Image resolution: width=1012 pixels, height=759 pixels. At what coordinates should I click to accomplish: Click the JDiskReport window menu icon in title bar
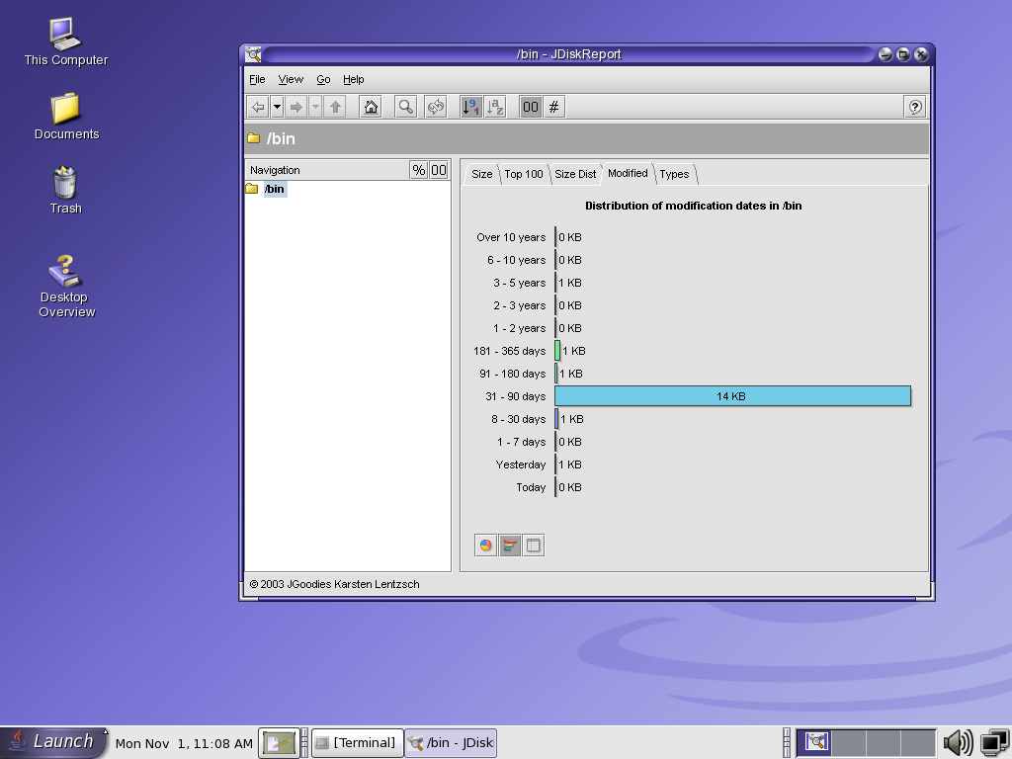point(254,54)
